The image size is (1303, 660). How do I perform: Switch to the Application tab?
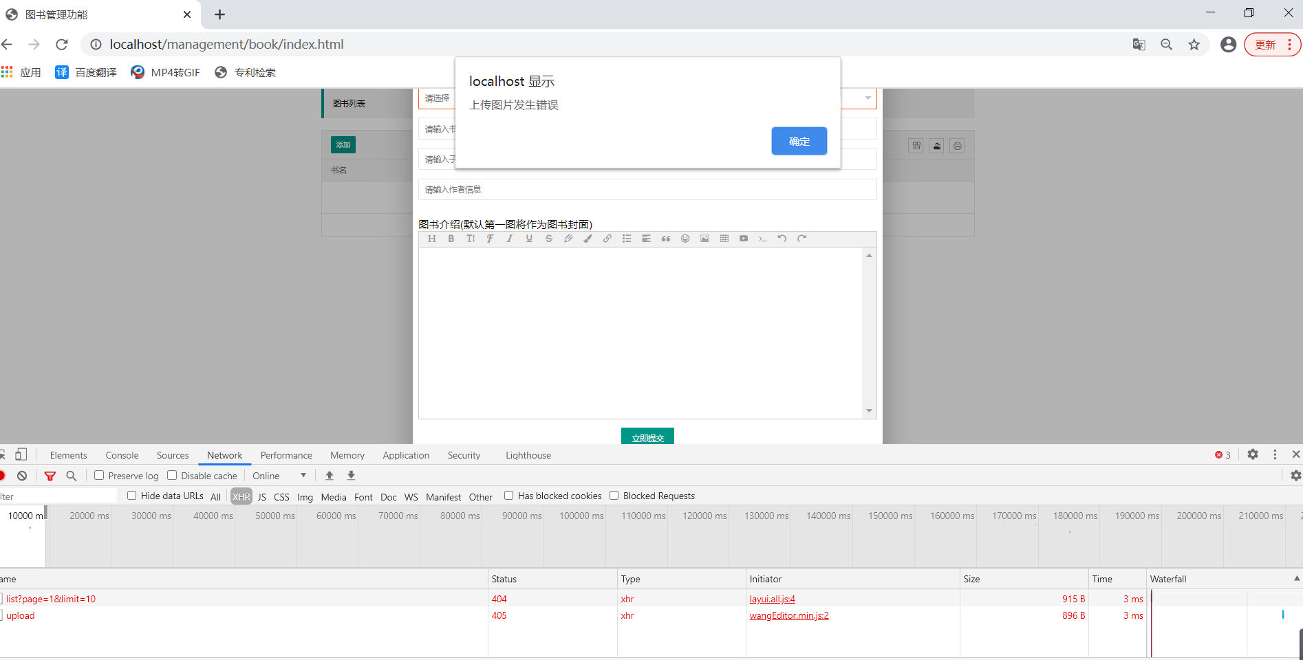[406, 455]
